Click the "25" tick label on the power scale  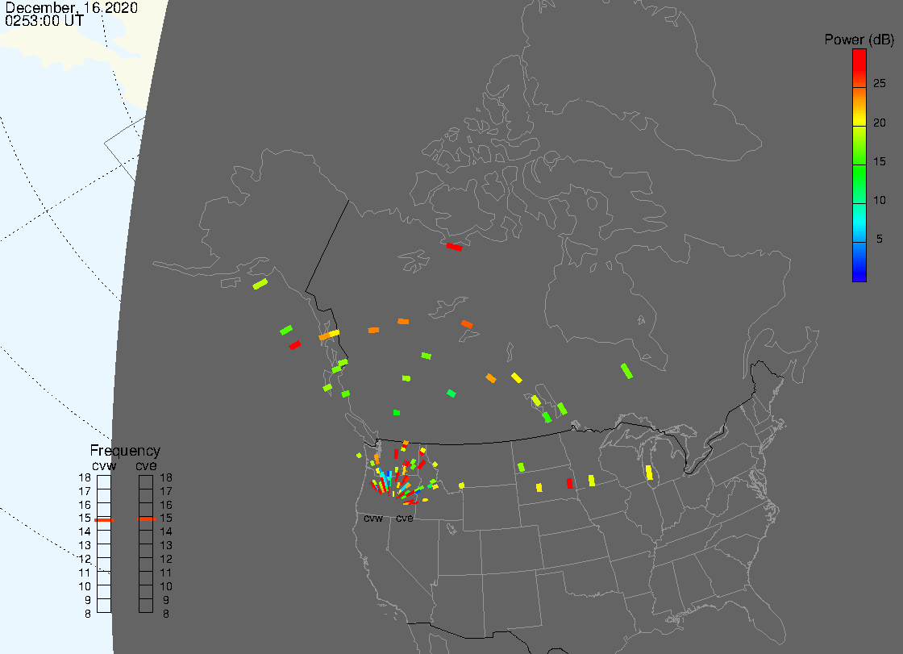[880, 84]
